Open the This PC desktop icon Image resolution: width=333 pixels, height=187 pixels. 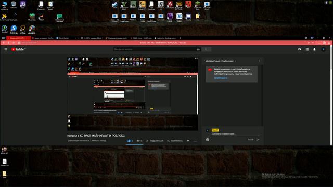pyautogui.click(x=4, y=5)
